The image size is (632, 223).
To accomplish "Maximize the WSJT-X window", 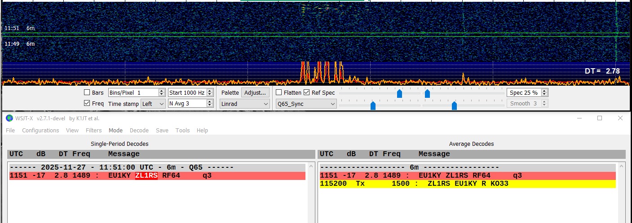I will (x=599, y=118).
